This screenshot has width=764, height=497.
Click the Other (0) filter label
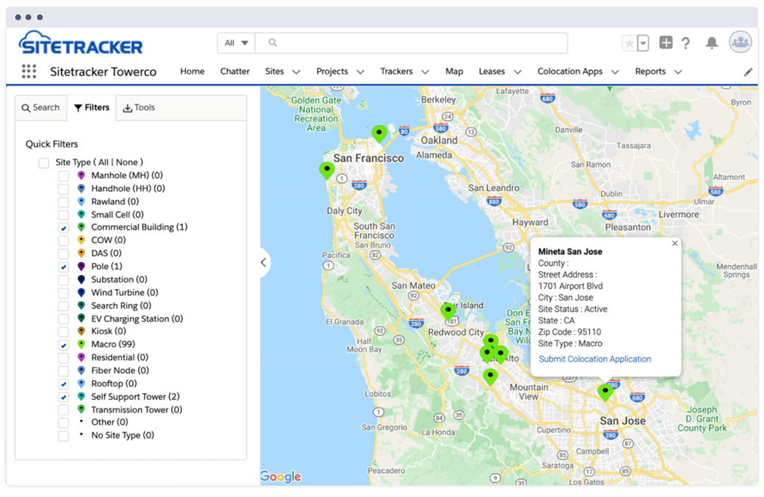click(x=109, y=422)
